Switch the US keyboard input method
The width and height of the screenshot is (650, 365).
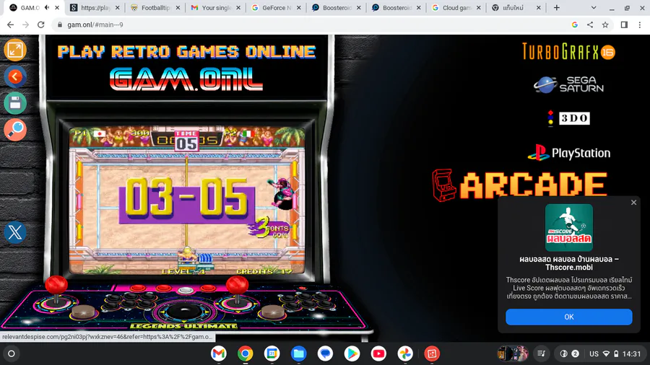pos(594,354)
